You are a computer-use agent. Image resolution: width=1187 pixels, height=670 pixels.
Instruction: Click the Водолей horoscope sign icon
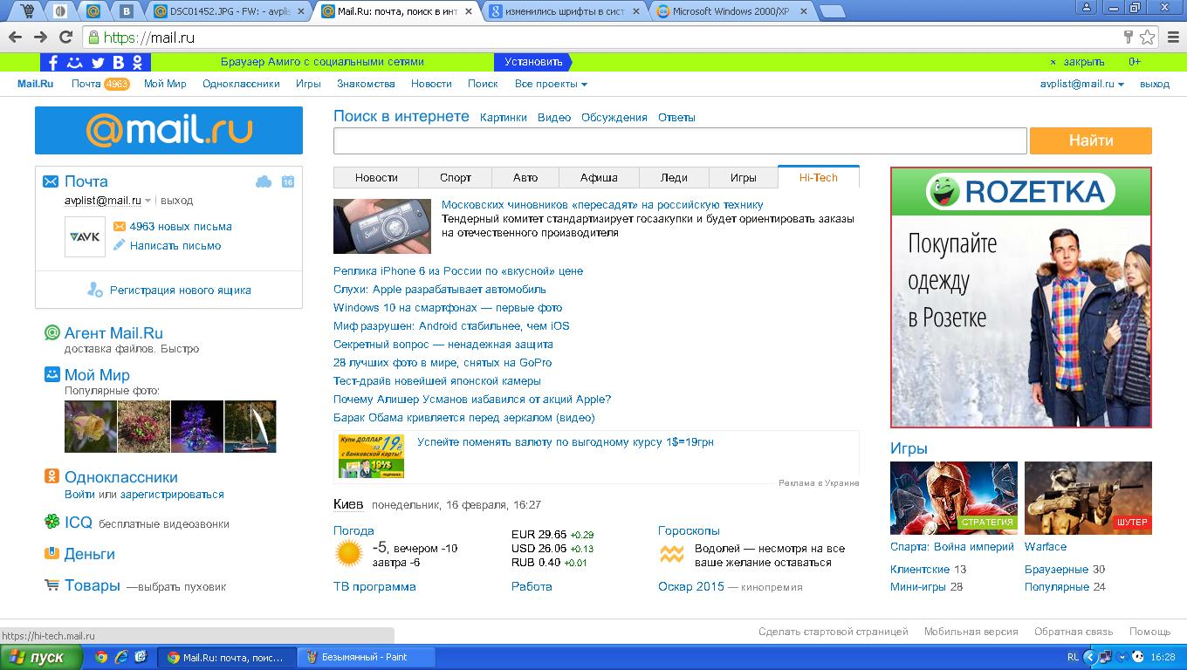672,554
